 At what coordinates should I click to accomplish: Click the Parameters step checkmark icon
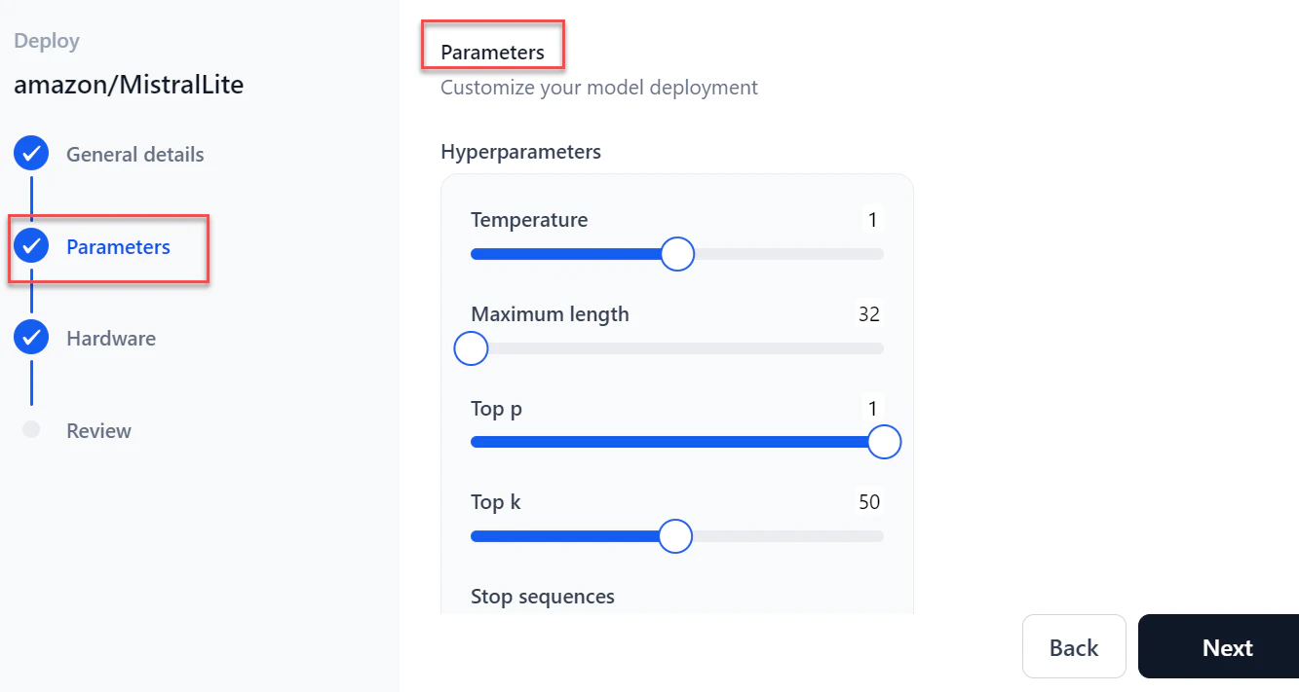[30, 245]
